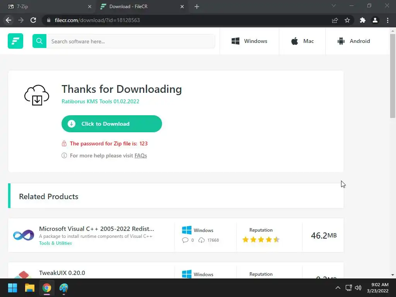Open the Extensions puzzle icon
396x297 pixels.
[x=363, y=20]
